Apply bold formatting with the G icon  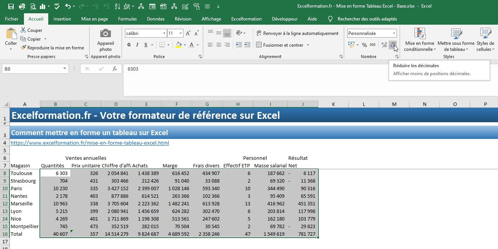pyautogui.click(x=129, y=44)
